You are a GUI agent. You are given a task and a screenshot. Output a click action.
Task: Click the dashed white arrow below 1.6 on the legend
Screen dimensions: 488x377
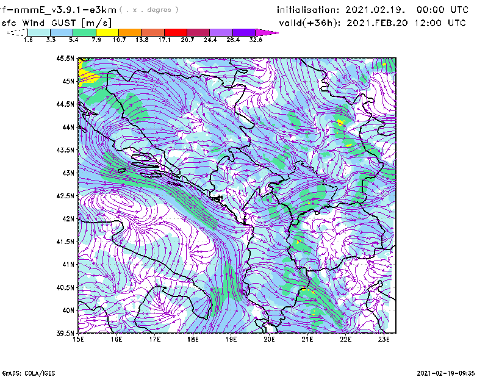coord(17,32)
